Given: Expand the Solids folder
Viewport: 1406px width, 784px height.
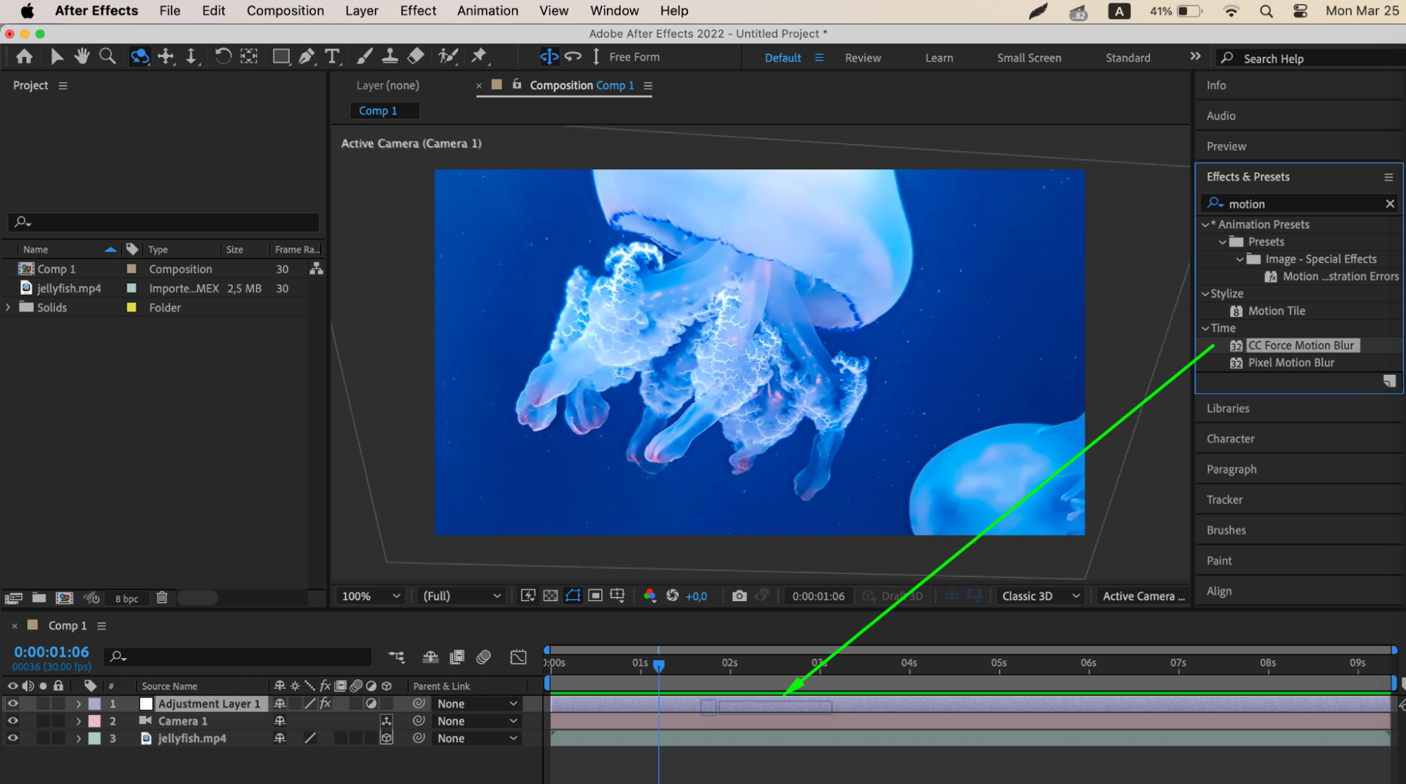Looking at the screenshot, I should (8, 307).
